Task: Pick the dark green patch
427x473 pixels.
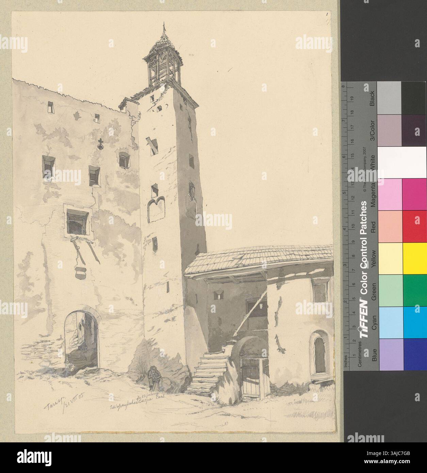Action: (x=414, y=290)
